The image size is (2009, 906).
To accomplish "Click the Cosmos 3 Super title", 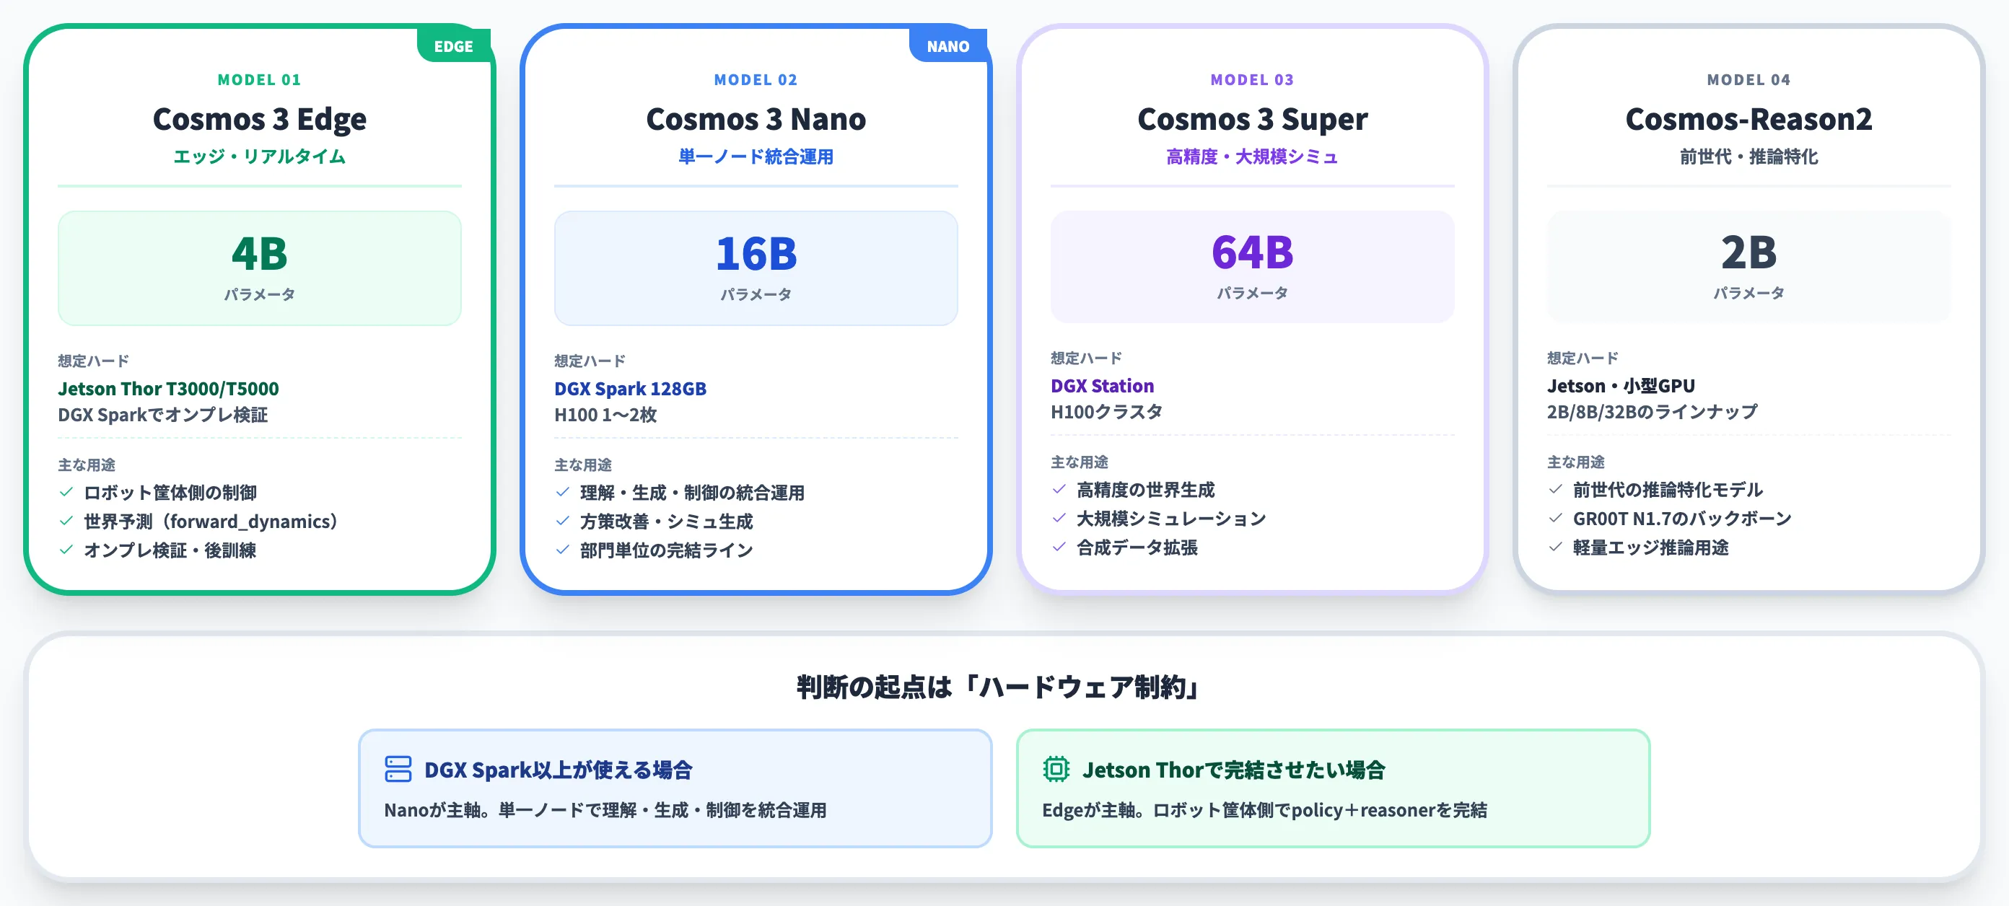I will (1252, 119).
